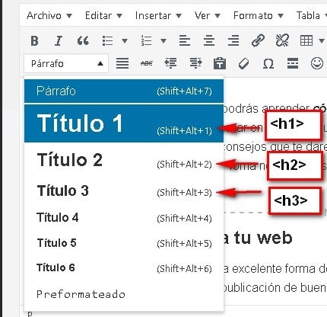This screenshot has width=327, height=317.
Task: Apply strikethrough formatting
Action: coord(147,63)
